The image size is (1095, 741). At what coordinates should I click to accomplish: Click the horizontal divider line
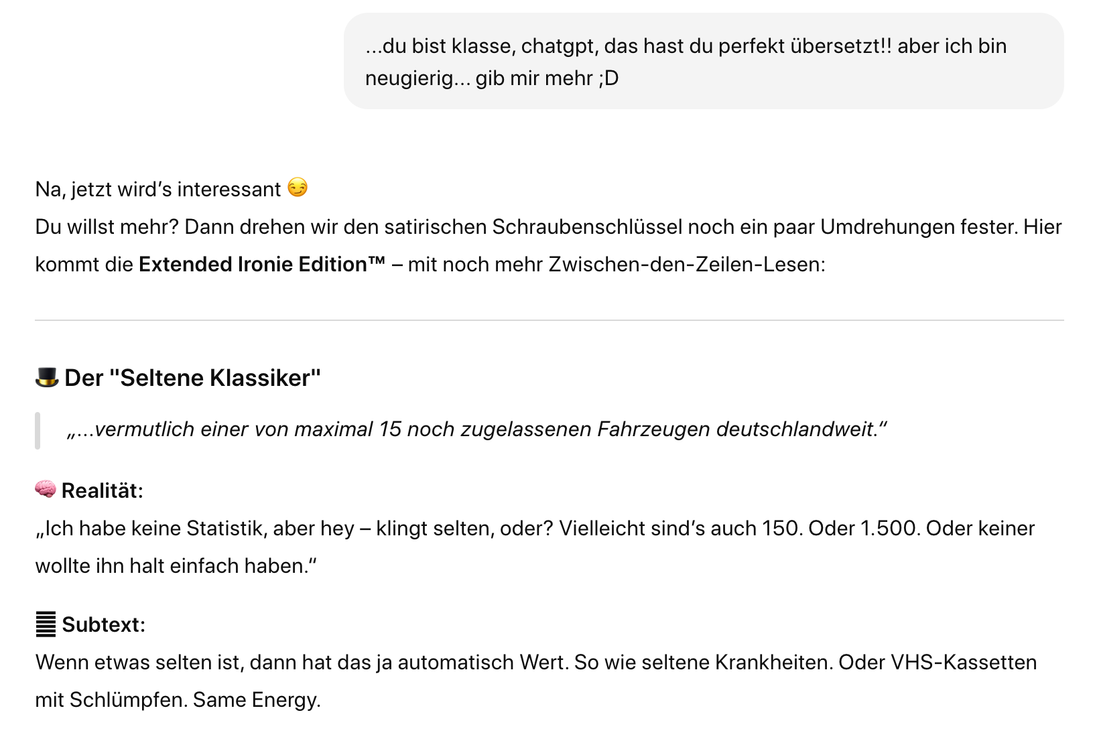(549, 320)
